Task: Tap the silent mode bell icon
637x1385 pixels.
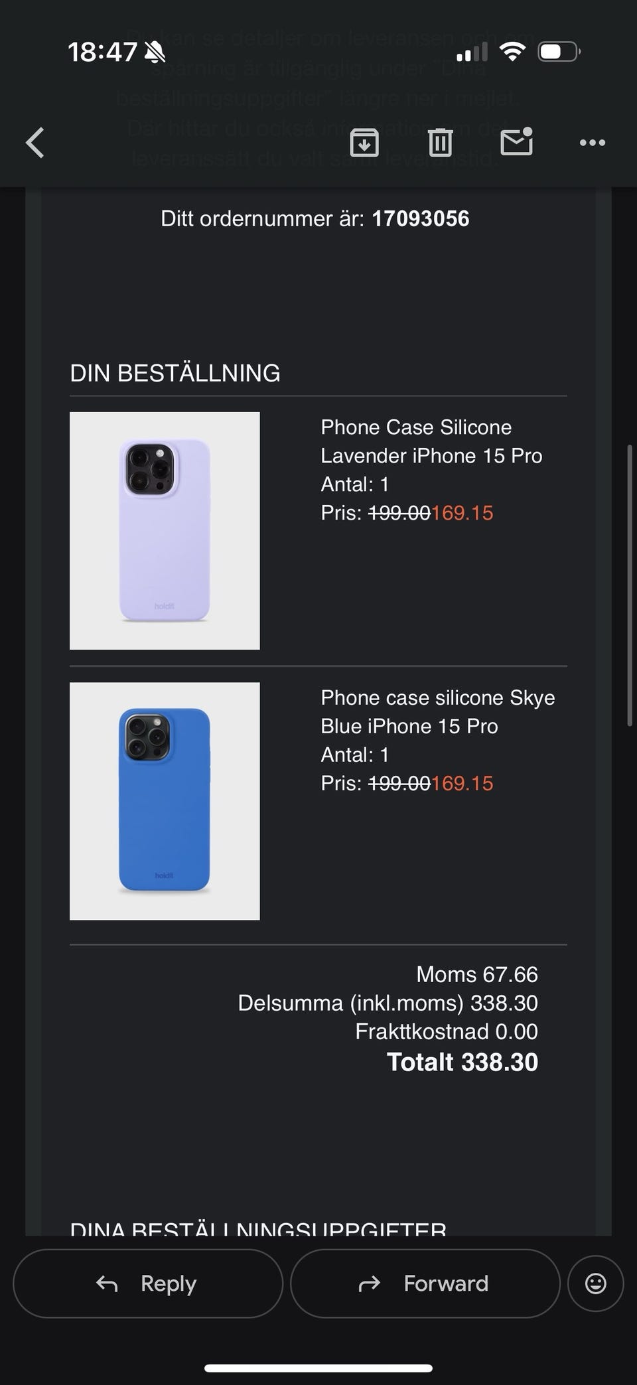Action: pos(155,52)
